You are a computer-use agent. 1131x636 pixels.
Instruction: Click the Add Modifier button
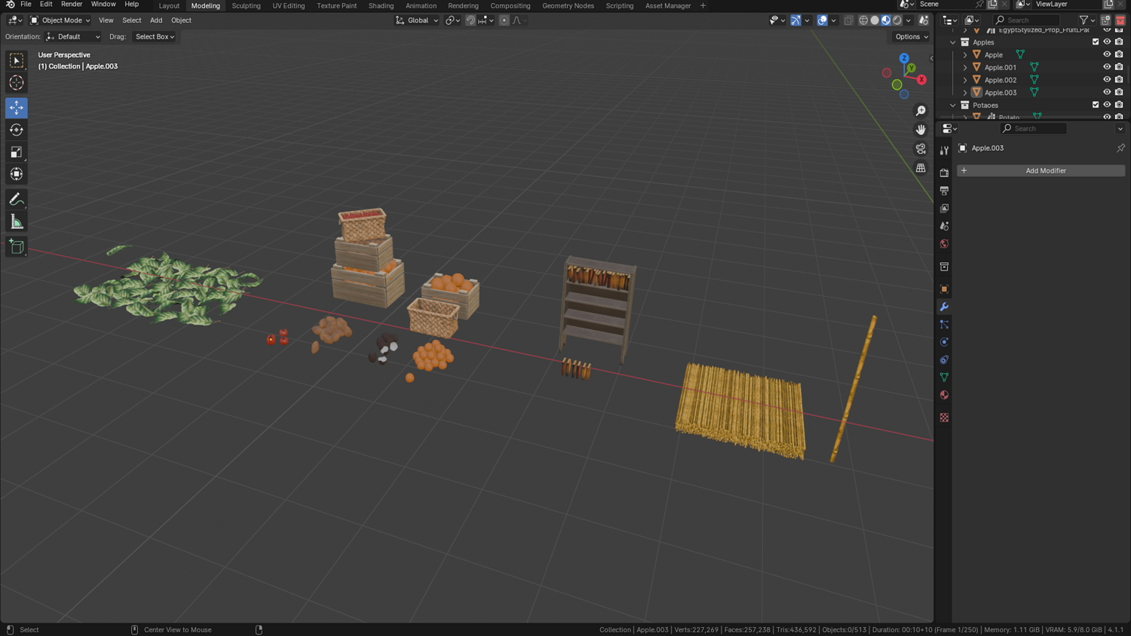tap(1041, 170)
